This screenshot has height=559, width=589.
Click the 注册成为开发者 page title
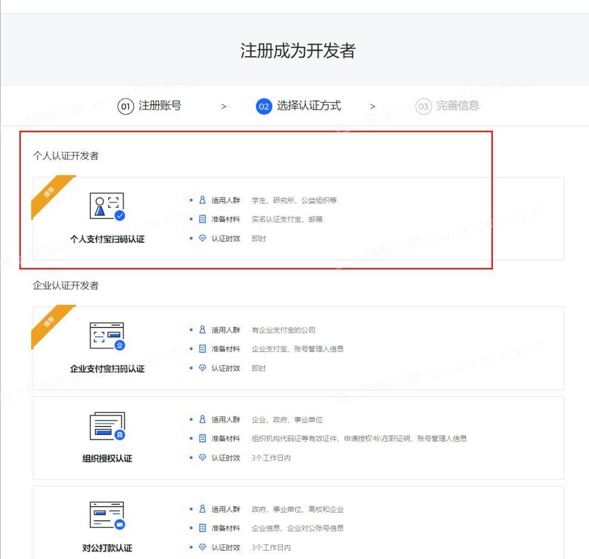298,51
